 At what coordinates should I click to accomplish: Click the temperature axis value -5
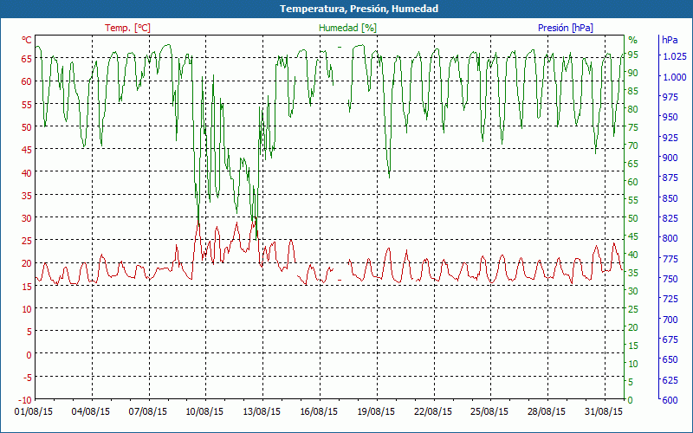click(x=27, y=378)
